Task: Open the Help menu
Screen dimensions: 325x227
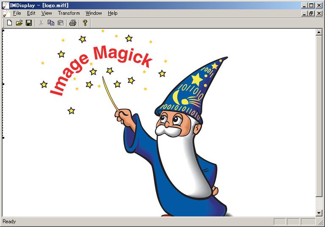Action: tap(113, 13)
